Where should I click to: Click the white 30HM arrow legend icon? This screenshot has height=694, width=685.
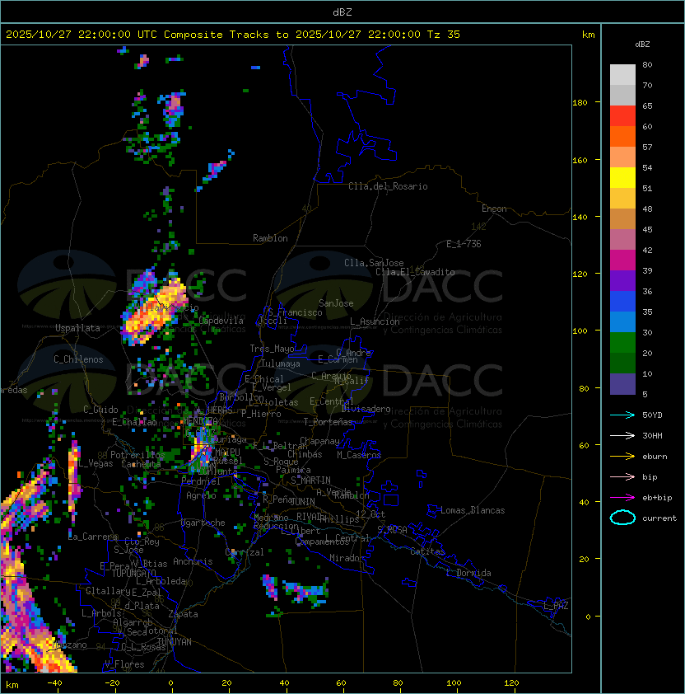pos(622,436)
